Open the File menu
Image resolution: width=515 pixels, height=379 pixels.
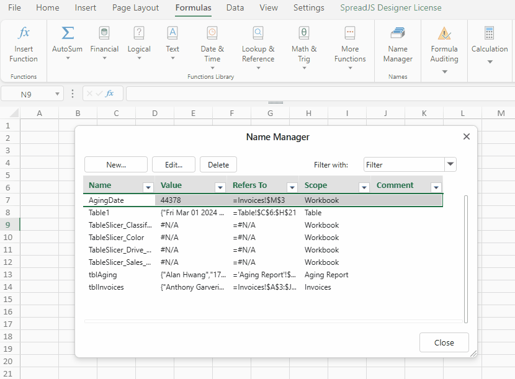pyautogui.click(x=14, y=7)
